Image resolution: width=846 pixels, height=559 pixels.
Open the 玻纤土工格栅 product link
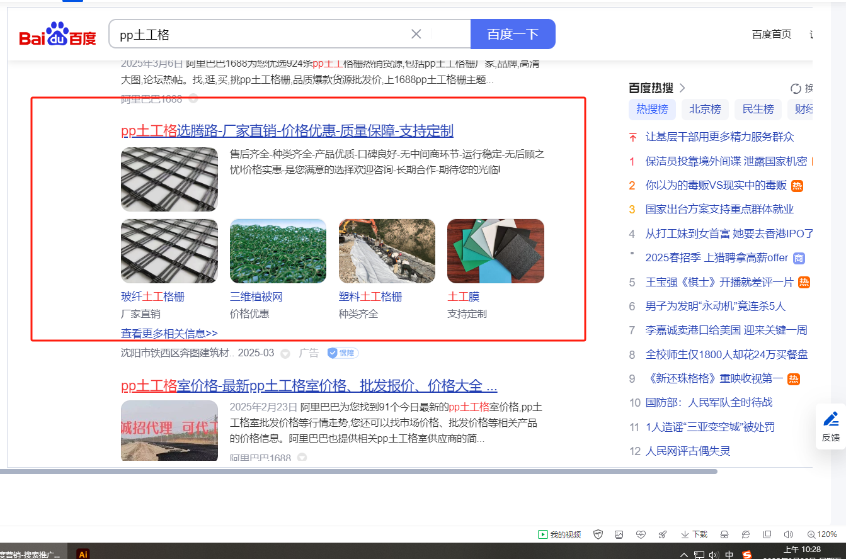coord(152,296)
